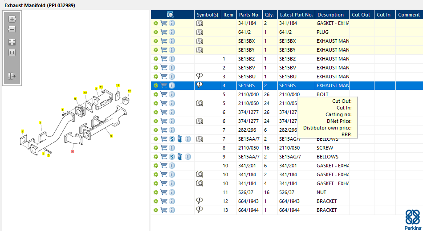Open the four-square thumbnail view icon
Screen dimensions: 423x231
point(12,42)
